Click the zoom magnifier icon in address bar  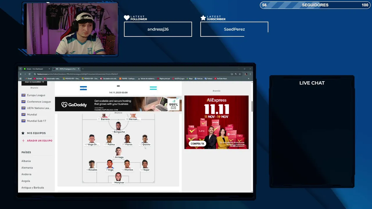[x=236, y=74]
